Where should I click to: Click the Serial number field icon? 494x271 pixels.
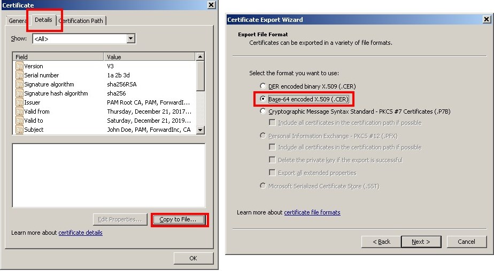(x=19, y=75)
